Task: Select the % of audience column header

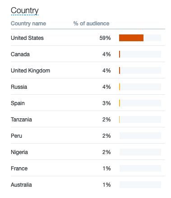Action: click(91, 24)
